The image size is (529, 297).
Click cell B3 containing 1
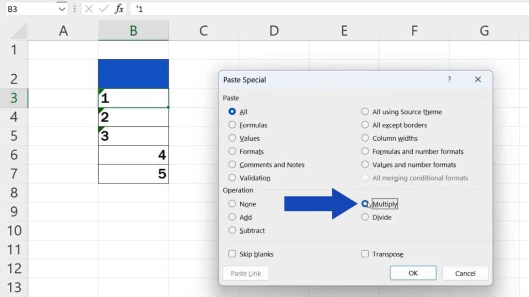[x=133, y=98]
